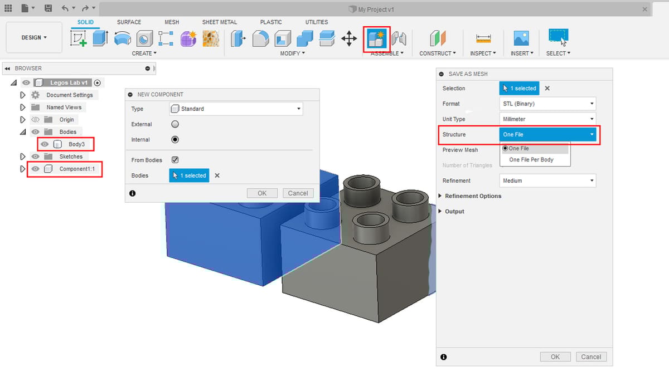Screen dimensions: 669x376
Task: Click the Redo arrow
Action: tap(85, 8)
